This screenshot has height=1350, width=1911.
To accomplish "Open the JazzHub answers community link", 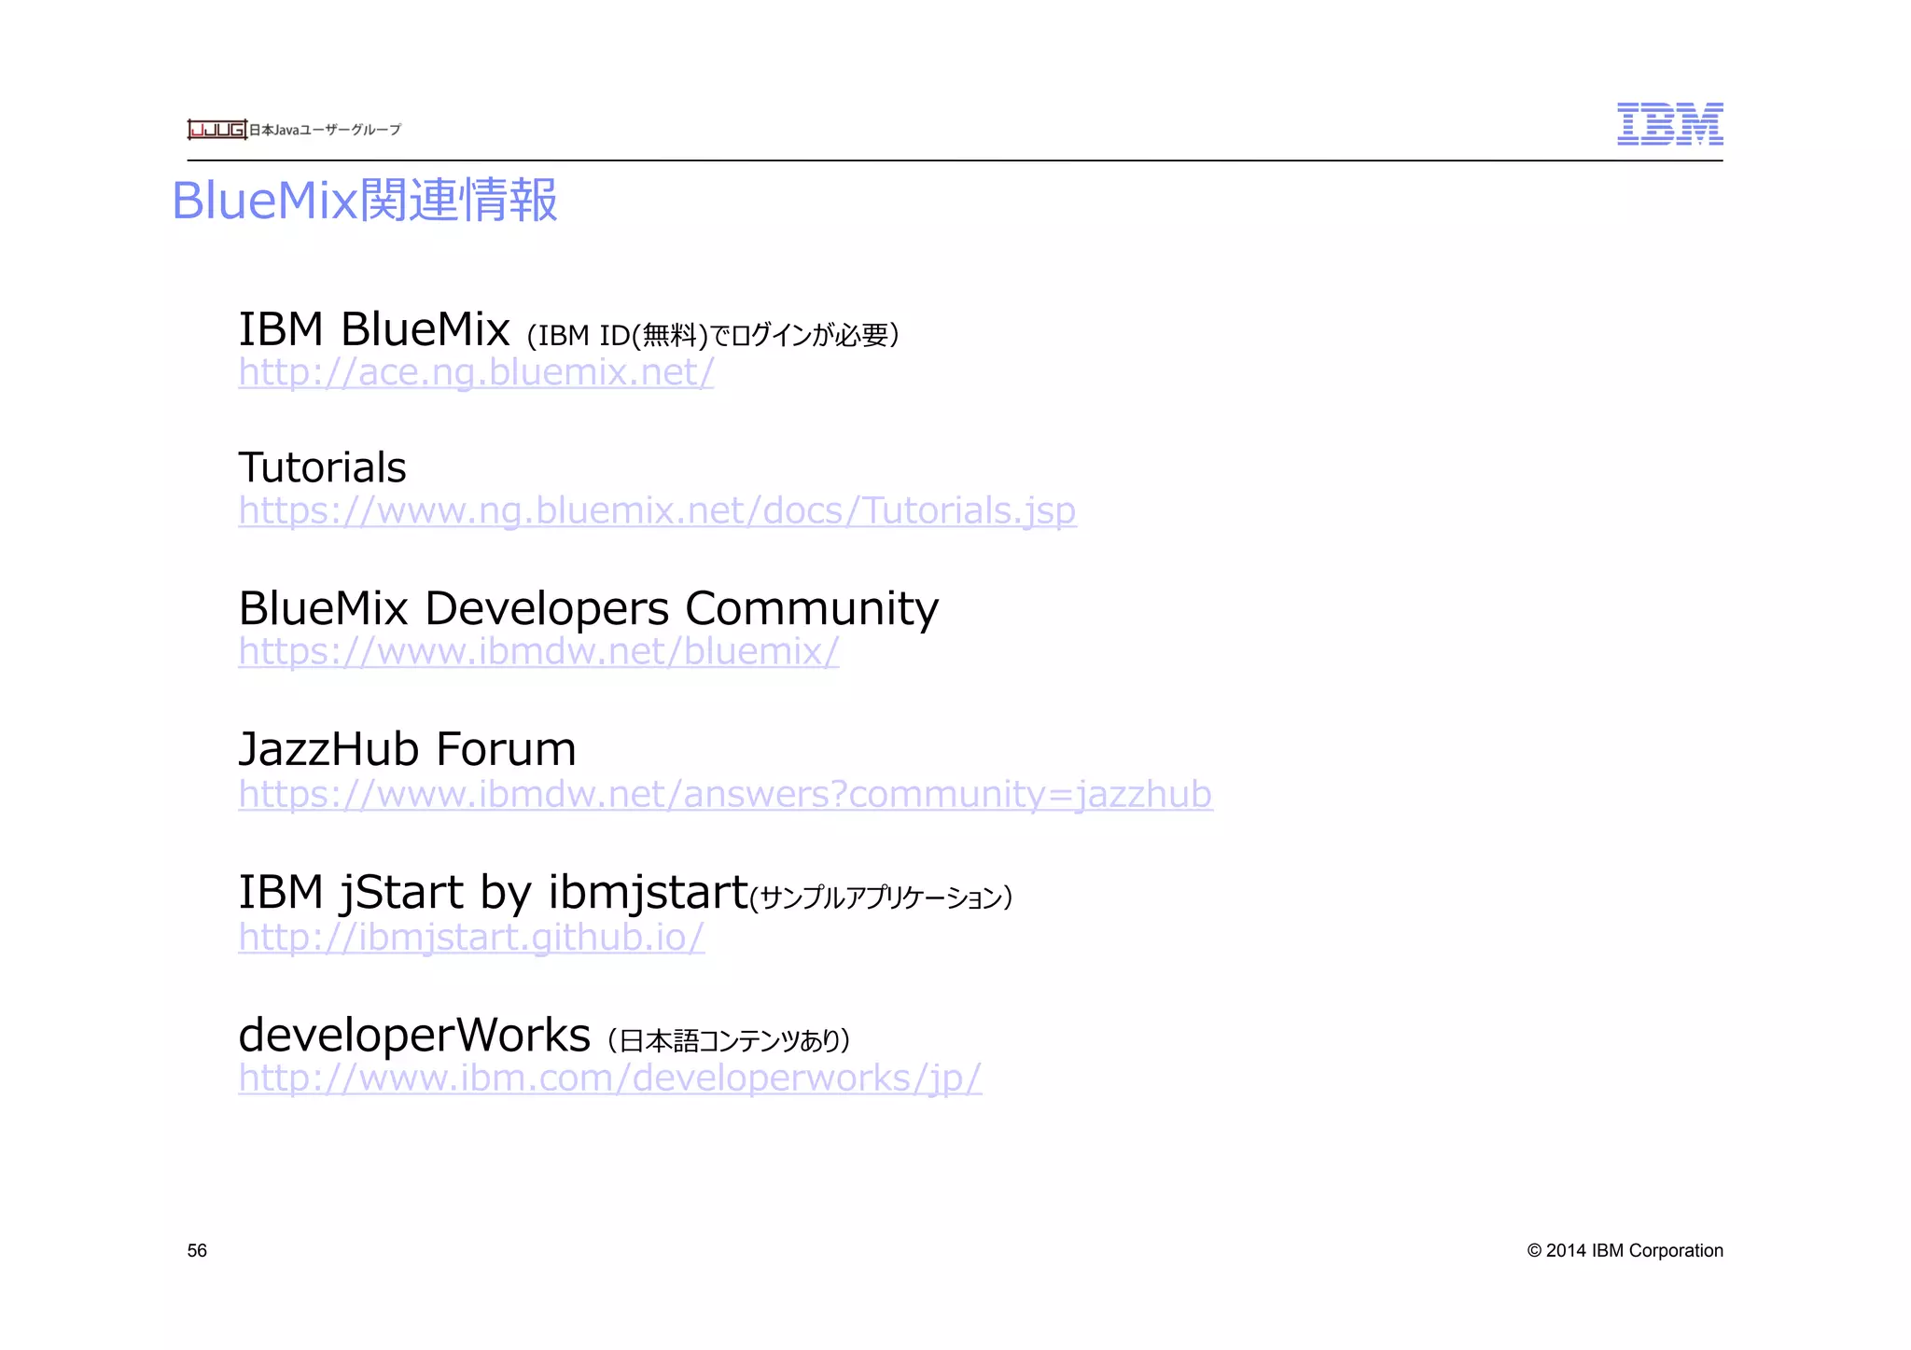I will tap(725, 794).
